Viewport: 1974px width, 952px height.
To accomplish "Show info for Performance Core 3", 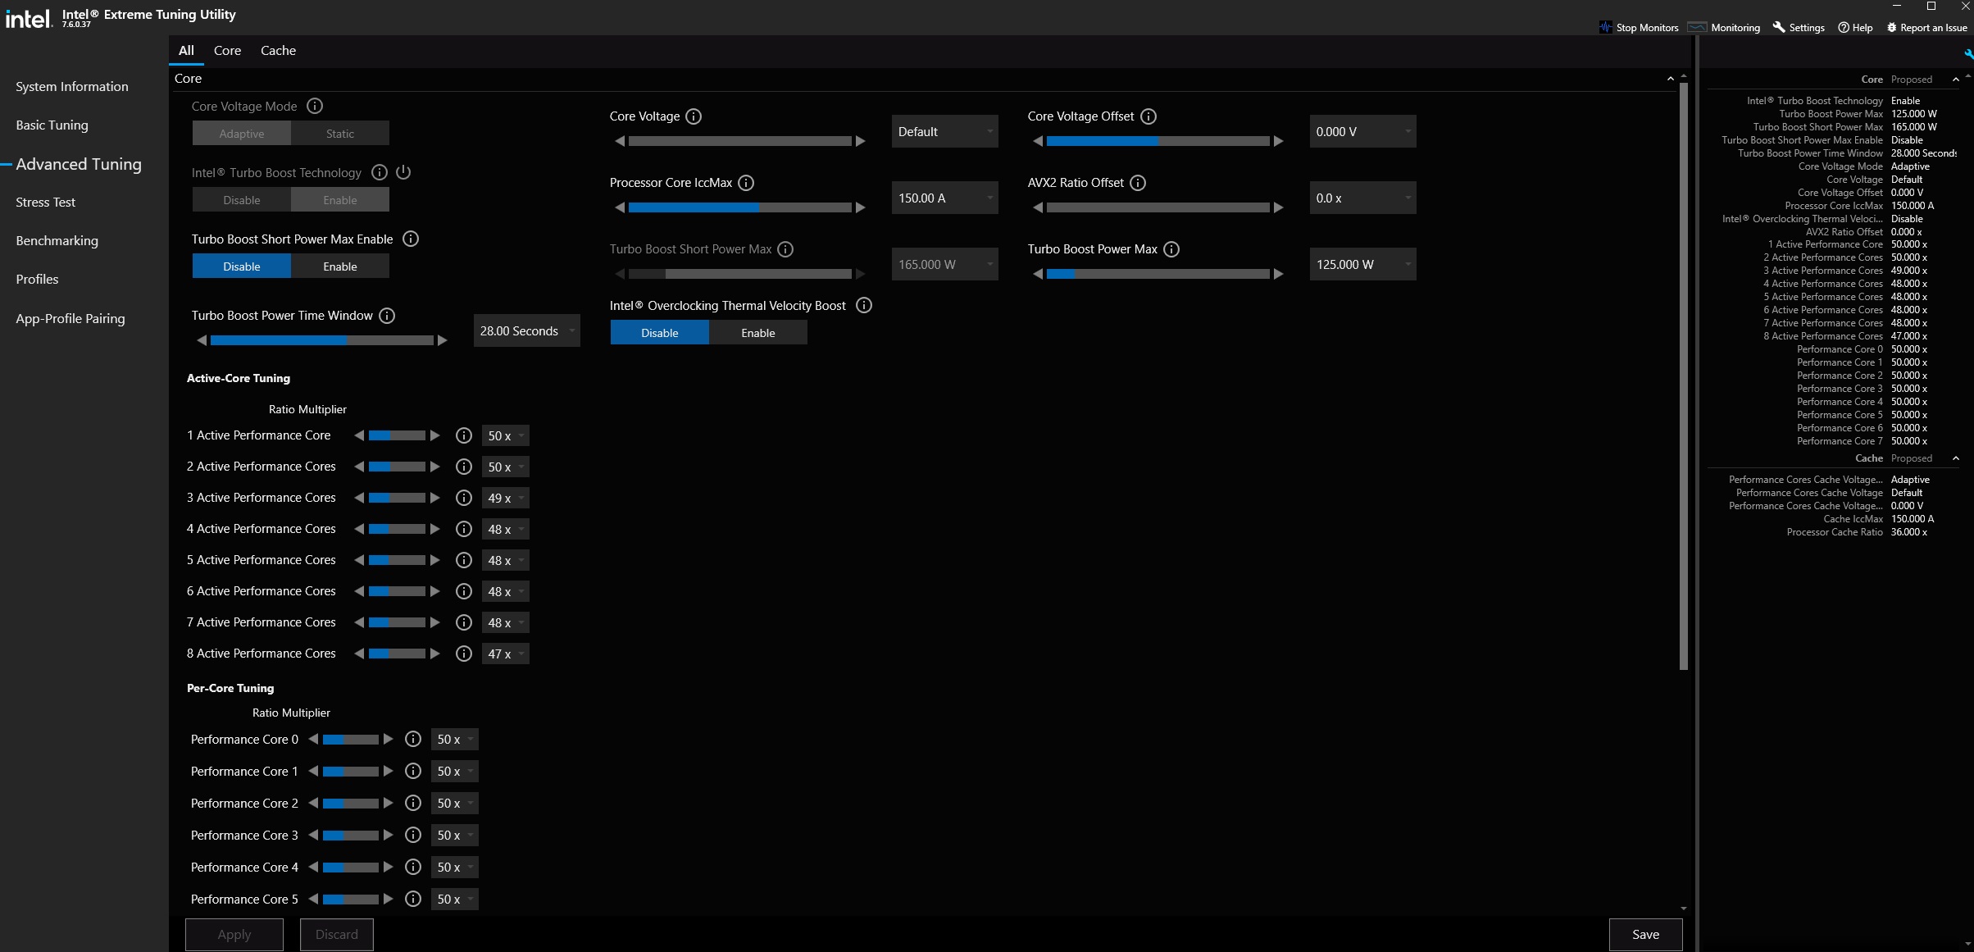I will point(413,835).
